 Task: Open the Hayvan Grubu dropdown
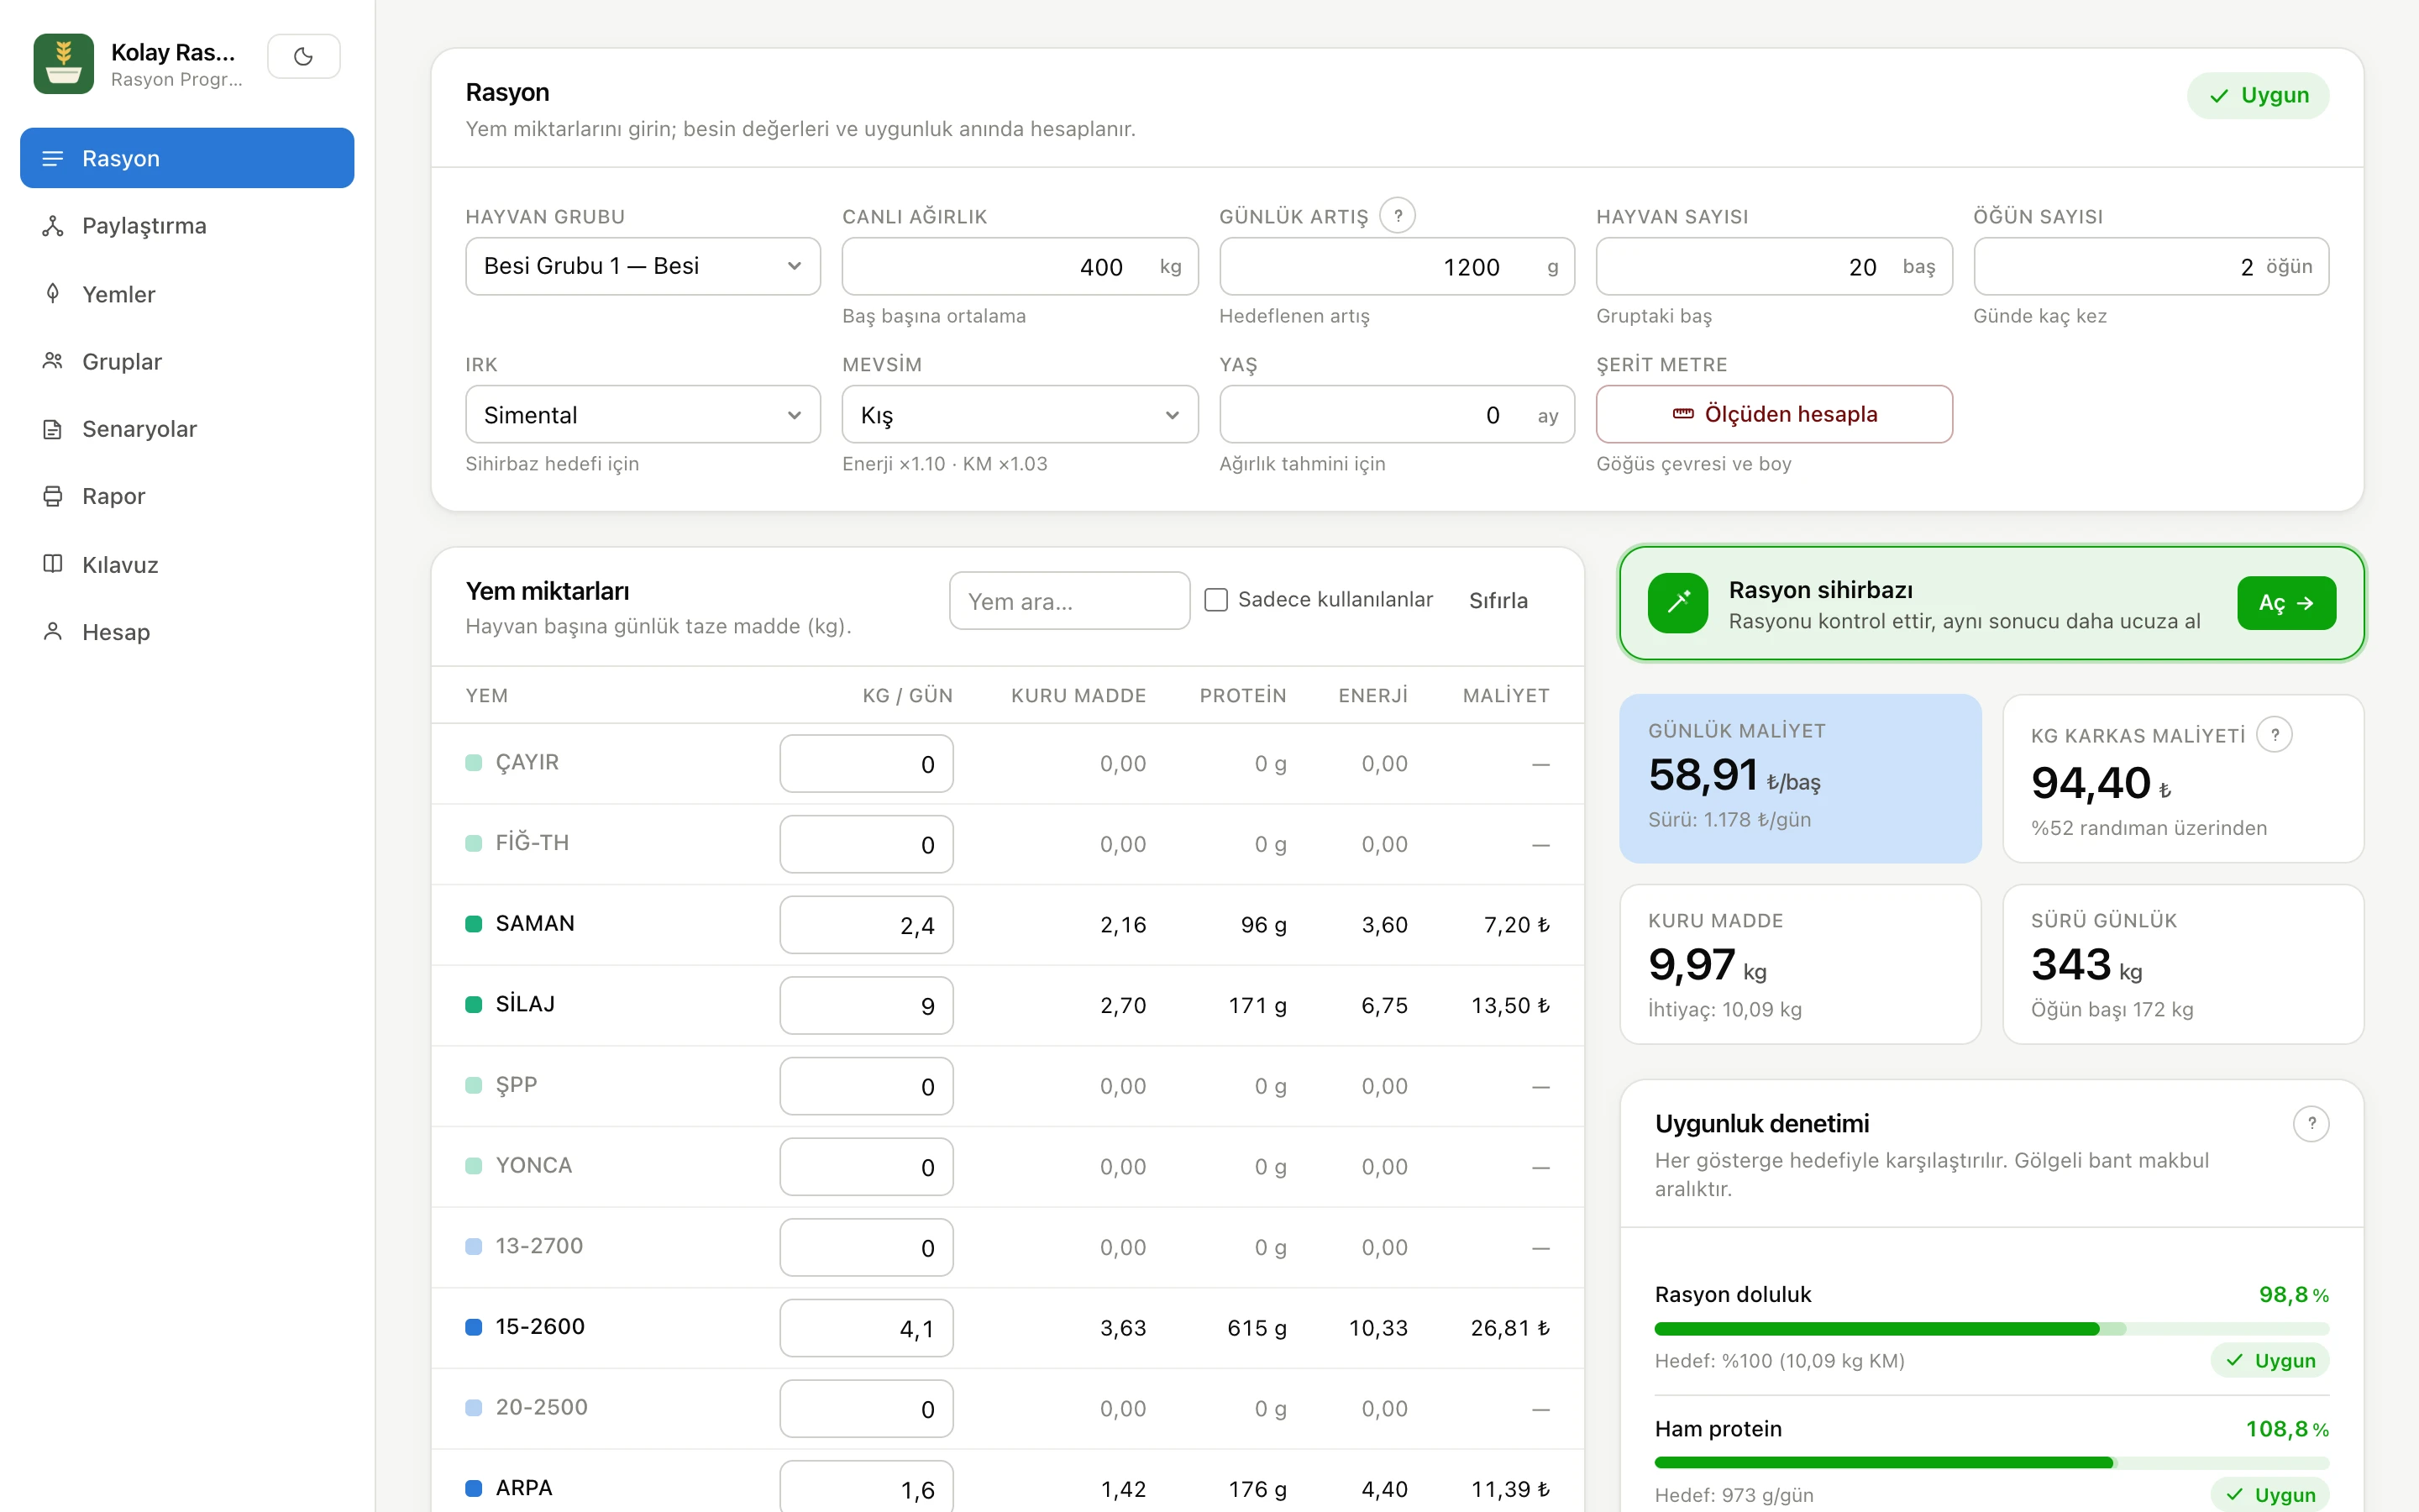(643, 266)
